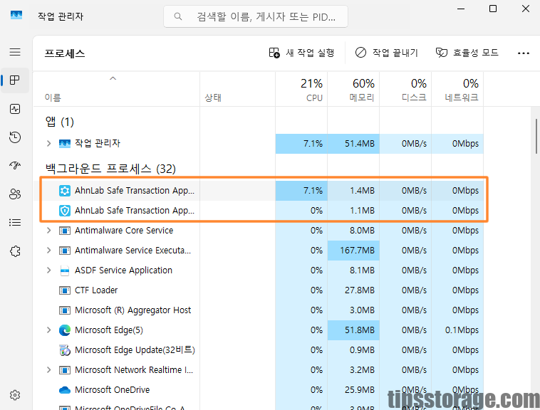This screenshot has width=540, height=410.
Task: Open the Details list page icon
Action: pos(15,223)
